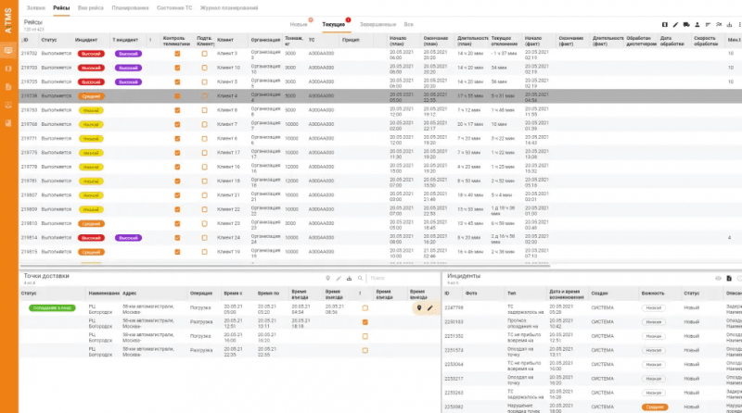Switch to the Планирование tab

[x=129, y=7]
